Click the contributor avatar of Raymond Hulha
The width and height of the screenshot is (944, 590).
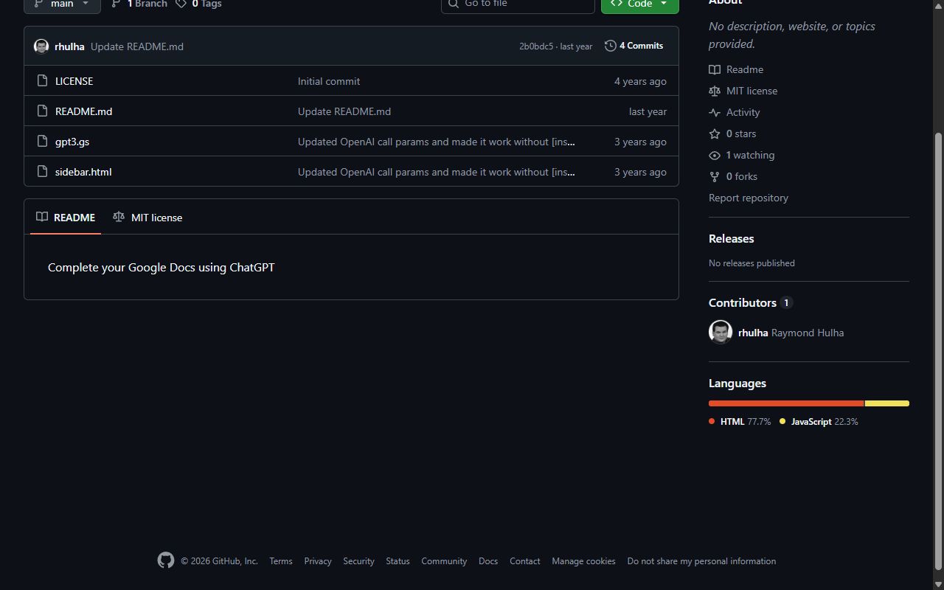coord(721,332)
